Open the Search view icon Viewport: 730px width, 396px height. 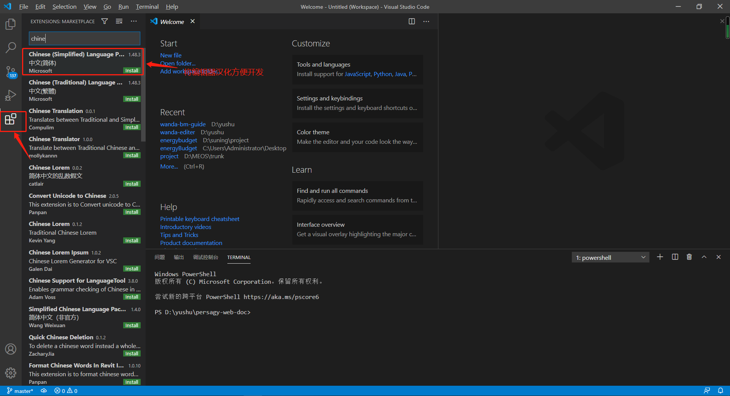(11, 48)
